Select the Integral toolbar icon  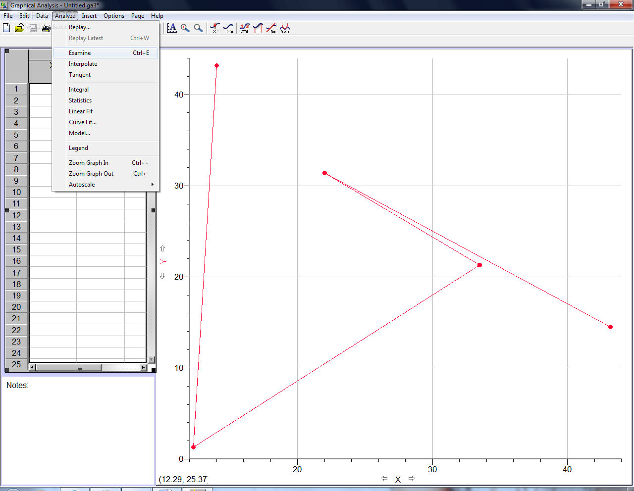tap(258, 28)
